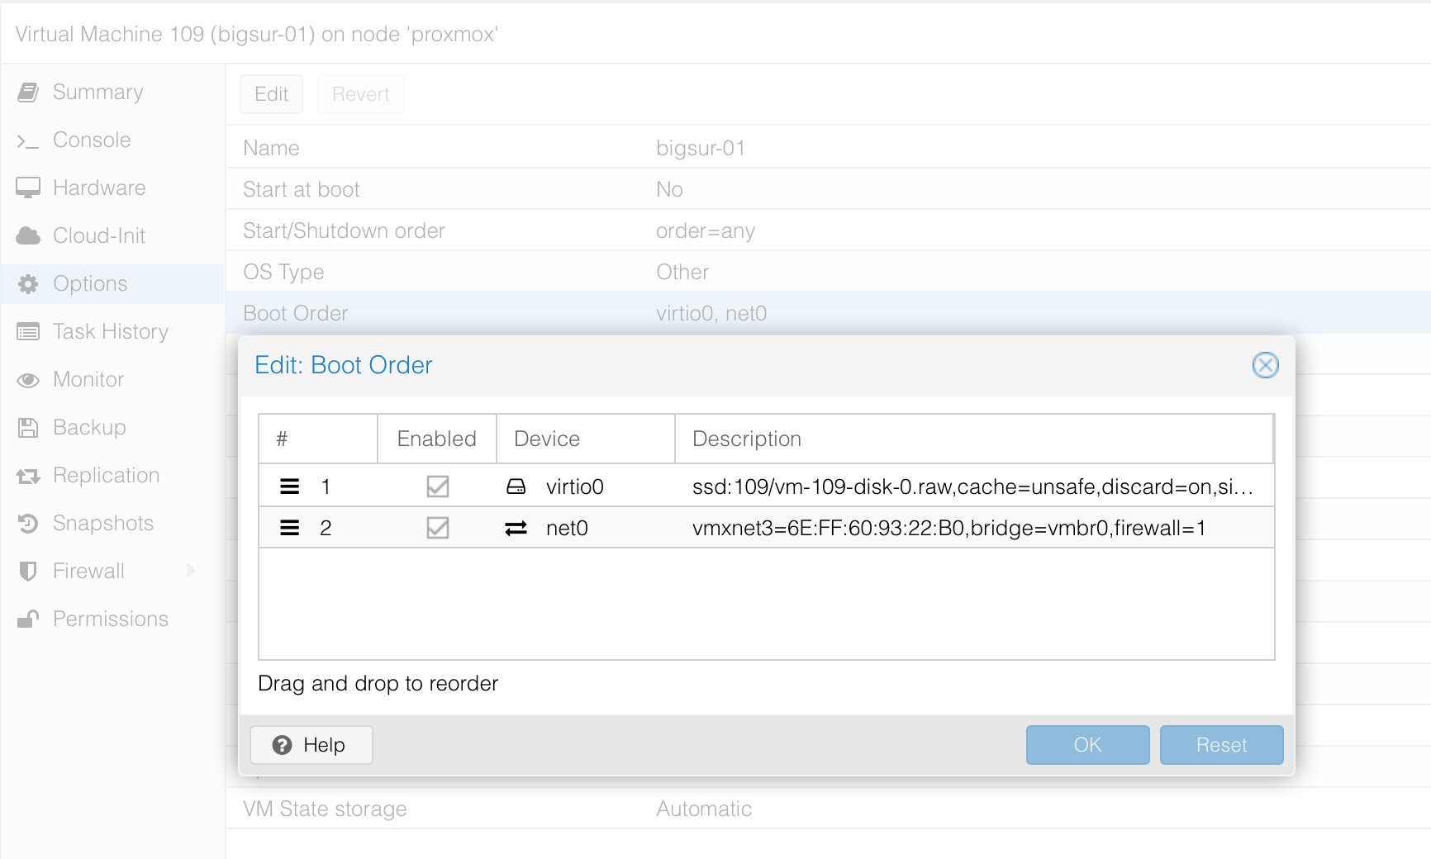Image resolution: width=1431 pixels, height=859 pixels.
Task: Click the Monitor eye icon in sidebar
Action: point(28,380)
